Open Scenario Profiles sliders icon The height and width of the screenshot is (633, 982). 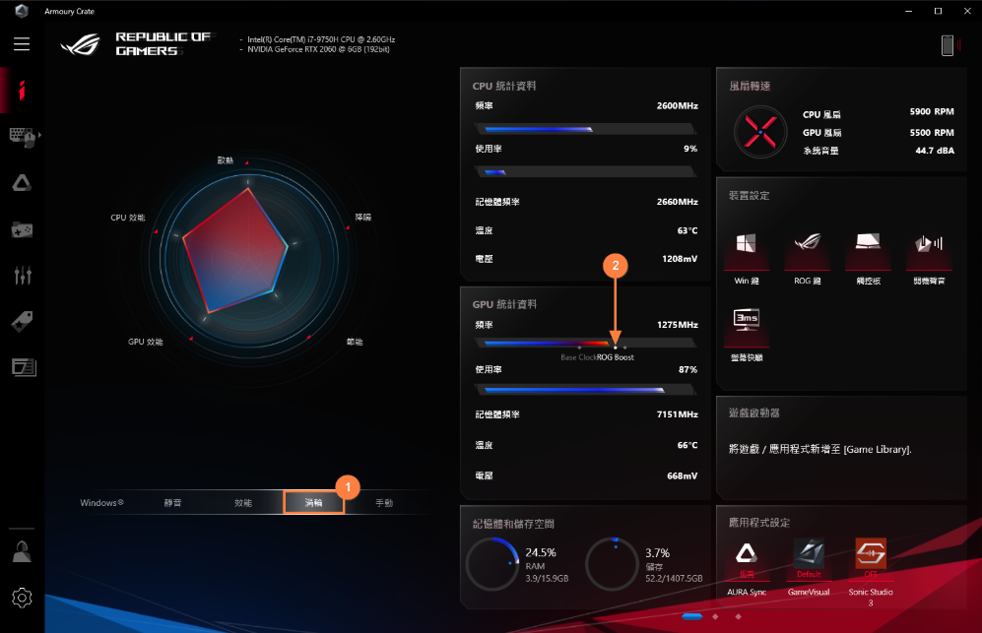coord(23,275)
